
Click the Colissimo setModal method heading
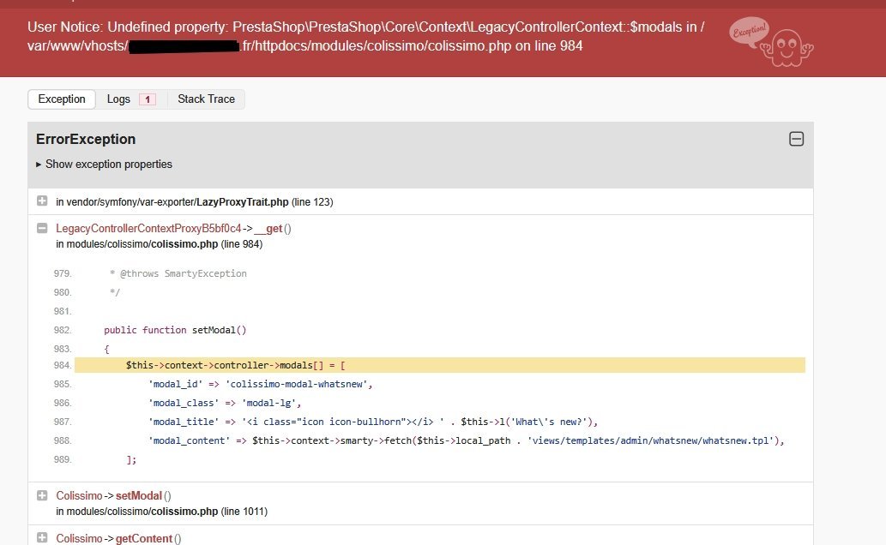(x=114, y=495)
